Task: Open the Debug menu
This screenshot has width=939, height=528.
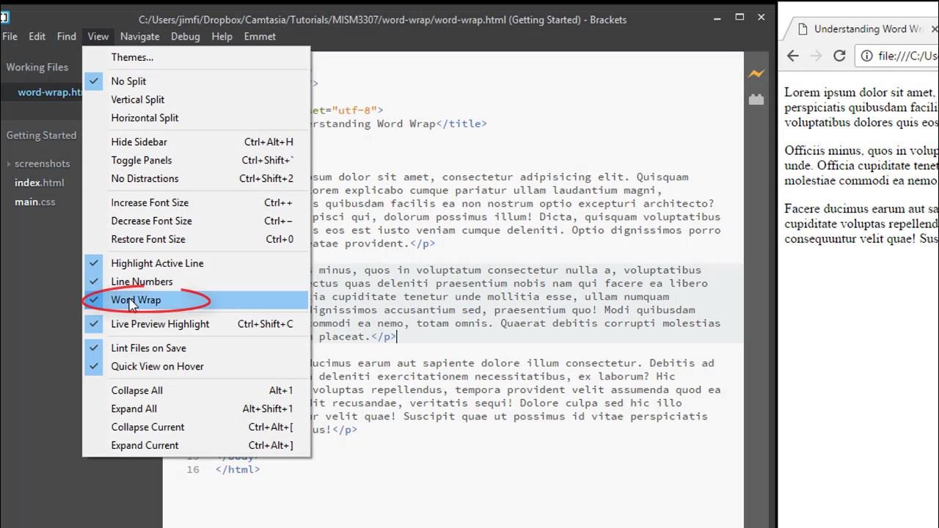Action: click(x=185, y=36)
